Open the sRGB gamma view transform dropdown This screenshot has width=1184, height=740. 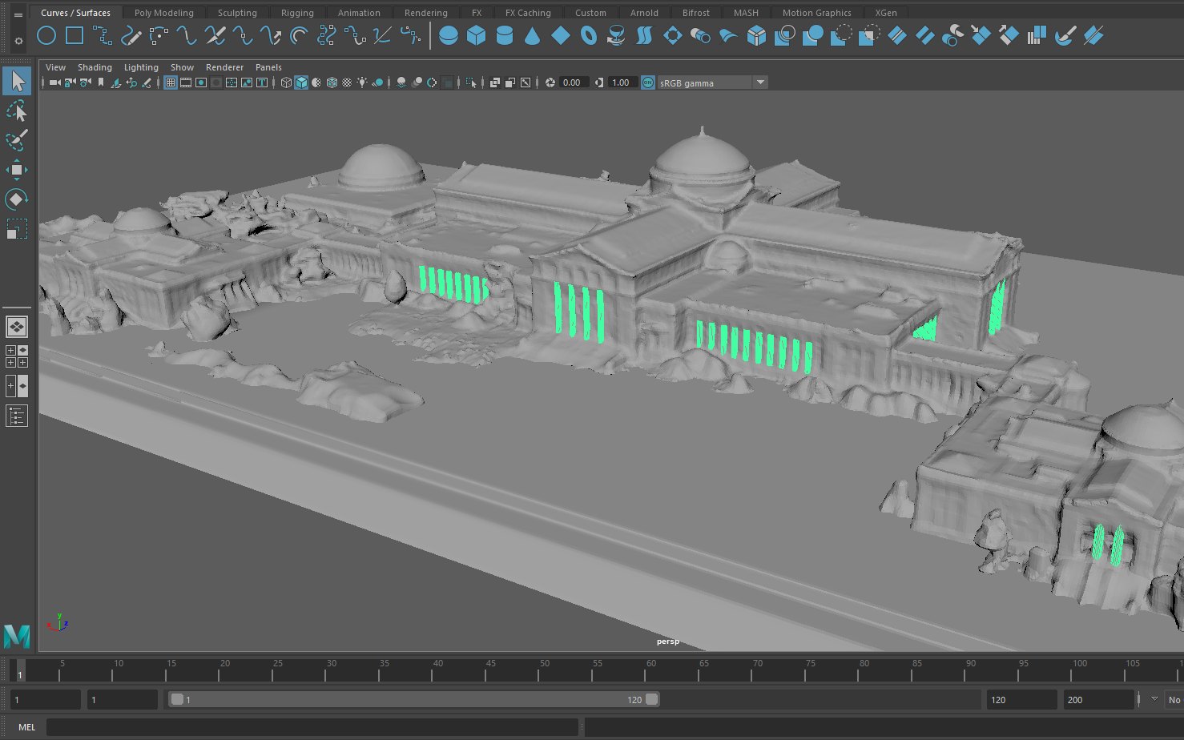click(712, 82)
